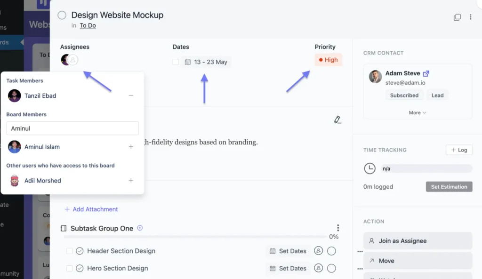The image size is (482, 279).
Task: Open the 13 - 23 May date picker
Action: (x=206, y=62)
